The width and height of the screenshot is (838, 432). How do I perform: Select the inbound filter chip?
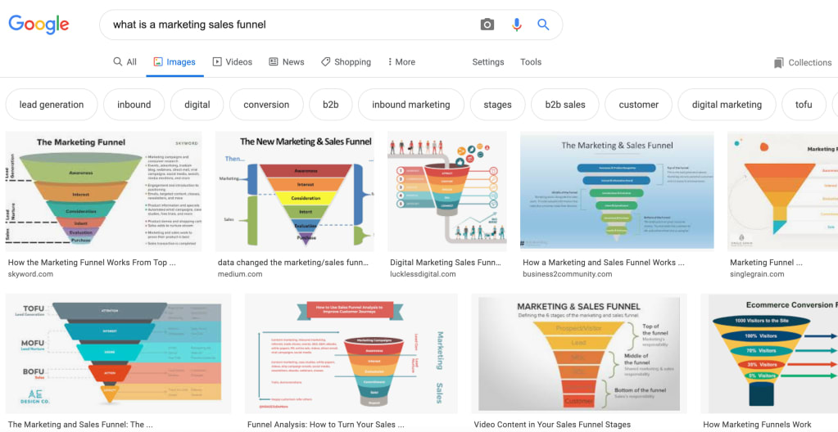coord(134,105)
